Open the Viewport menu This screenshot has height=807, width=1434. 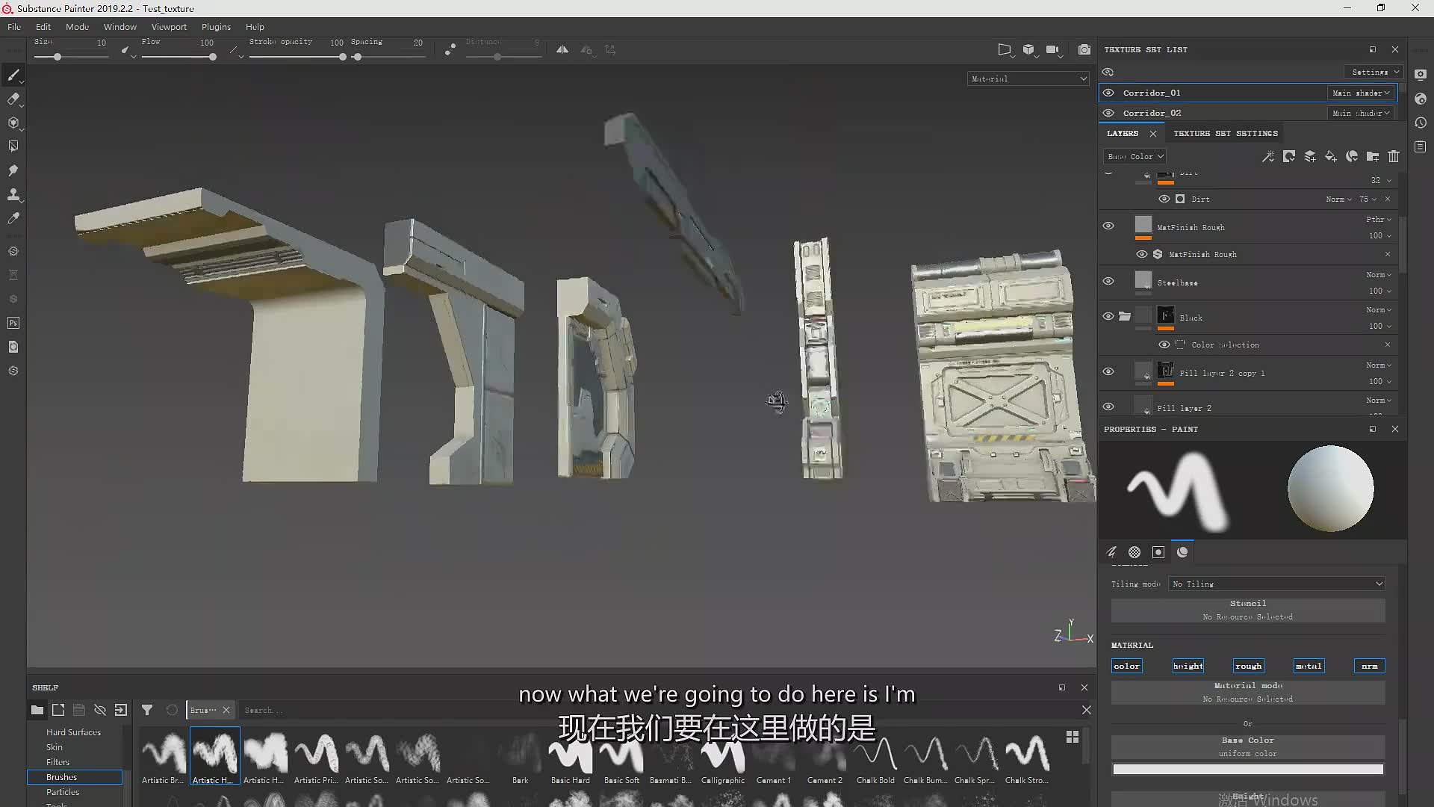coord(169,27)
